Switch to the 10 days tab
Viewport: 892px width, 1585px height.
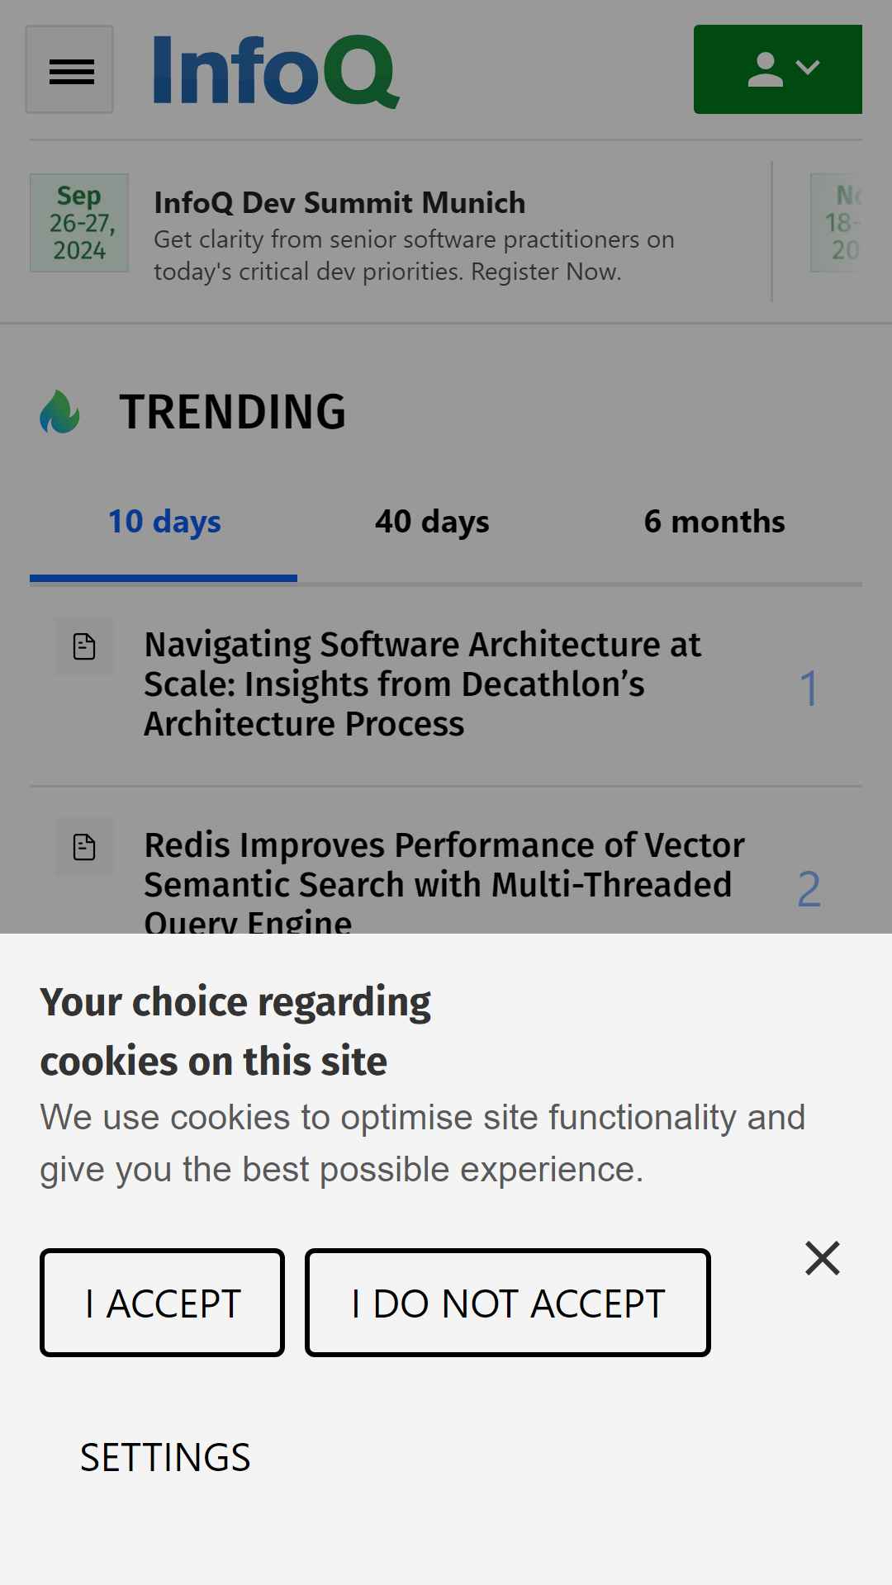tap(164, 522)
